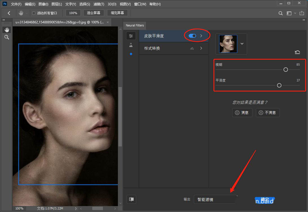Select the Hand tool in left toolbar
This screenshot has height=212, width=308.
click(7, 30)
